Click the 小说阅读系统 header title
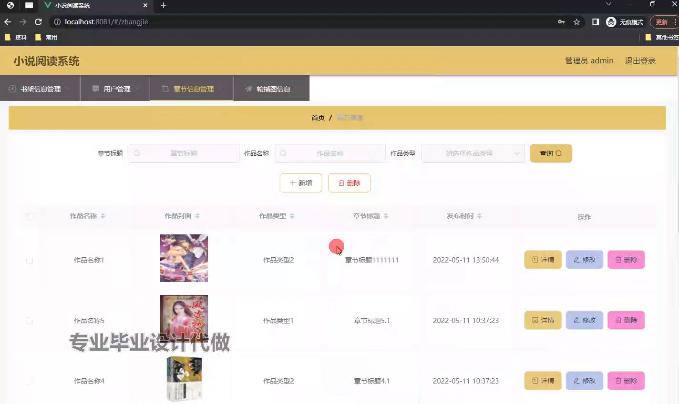This screenshot has height=404, width=679. pyautogui.click(x=46, y=61)
